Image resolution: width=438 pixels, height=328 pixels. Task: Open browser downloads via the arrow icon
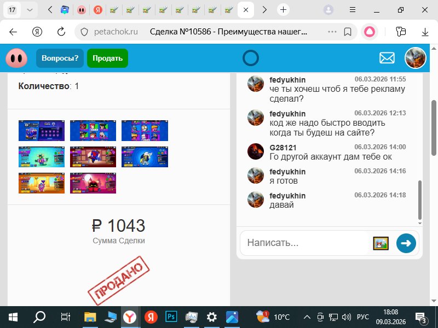[424, 32]
